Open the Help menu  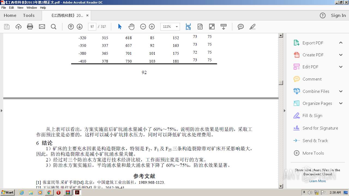tap(43, 8)
